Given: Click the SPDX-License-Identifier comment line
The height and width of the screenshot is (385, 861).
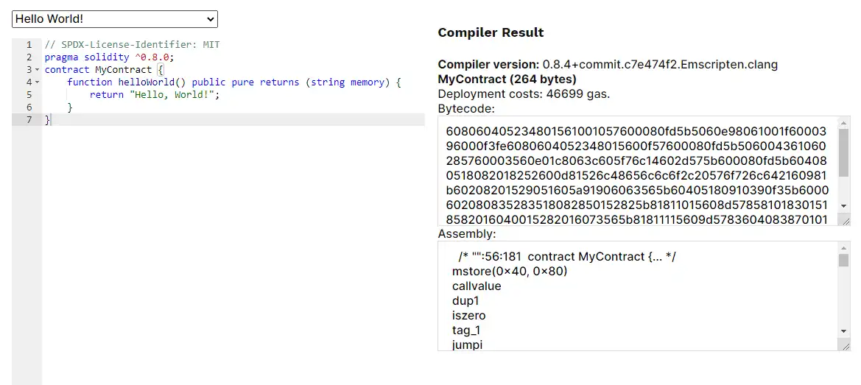Looking at the screenshot, I should coord(132,45).
